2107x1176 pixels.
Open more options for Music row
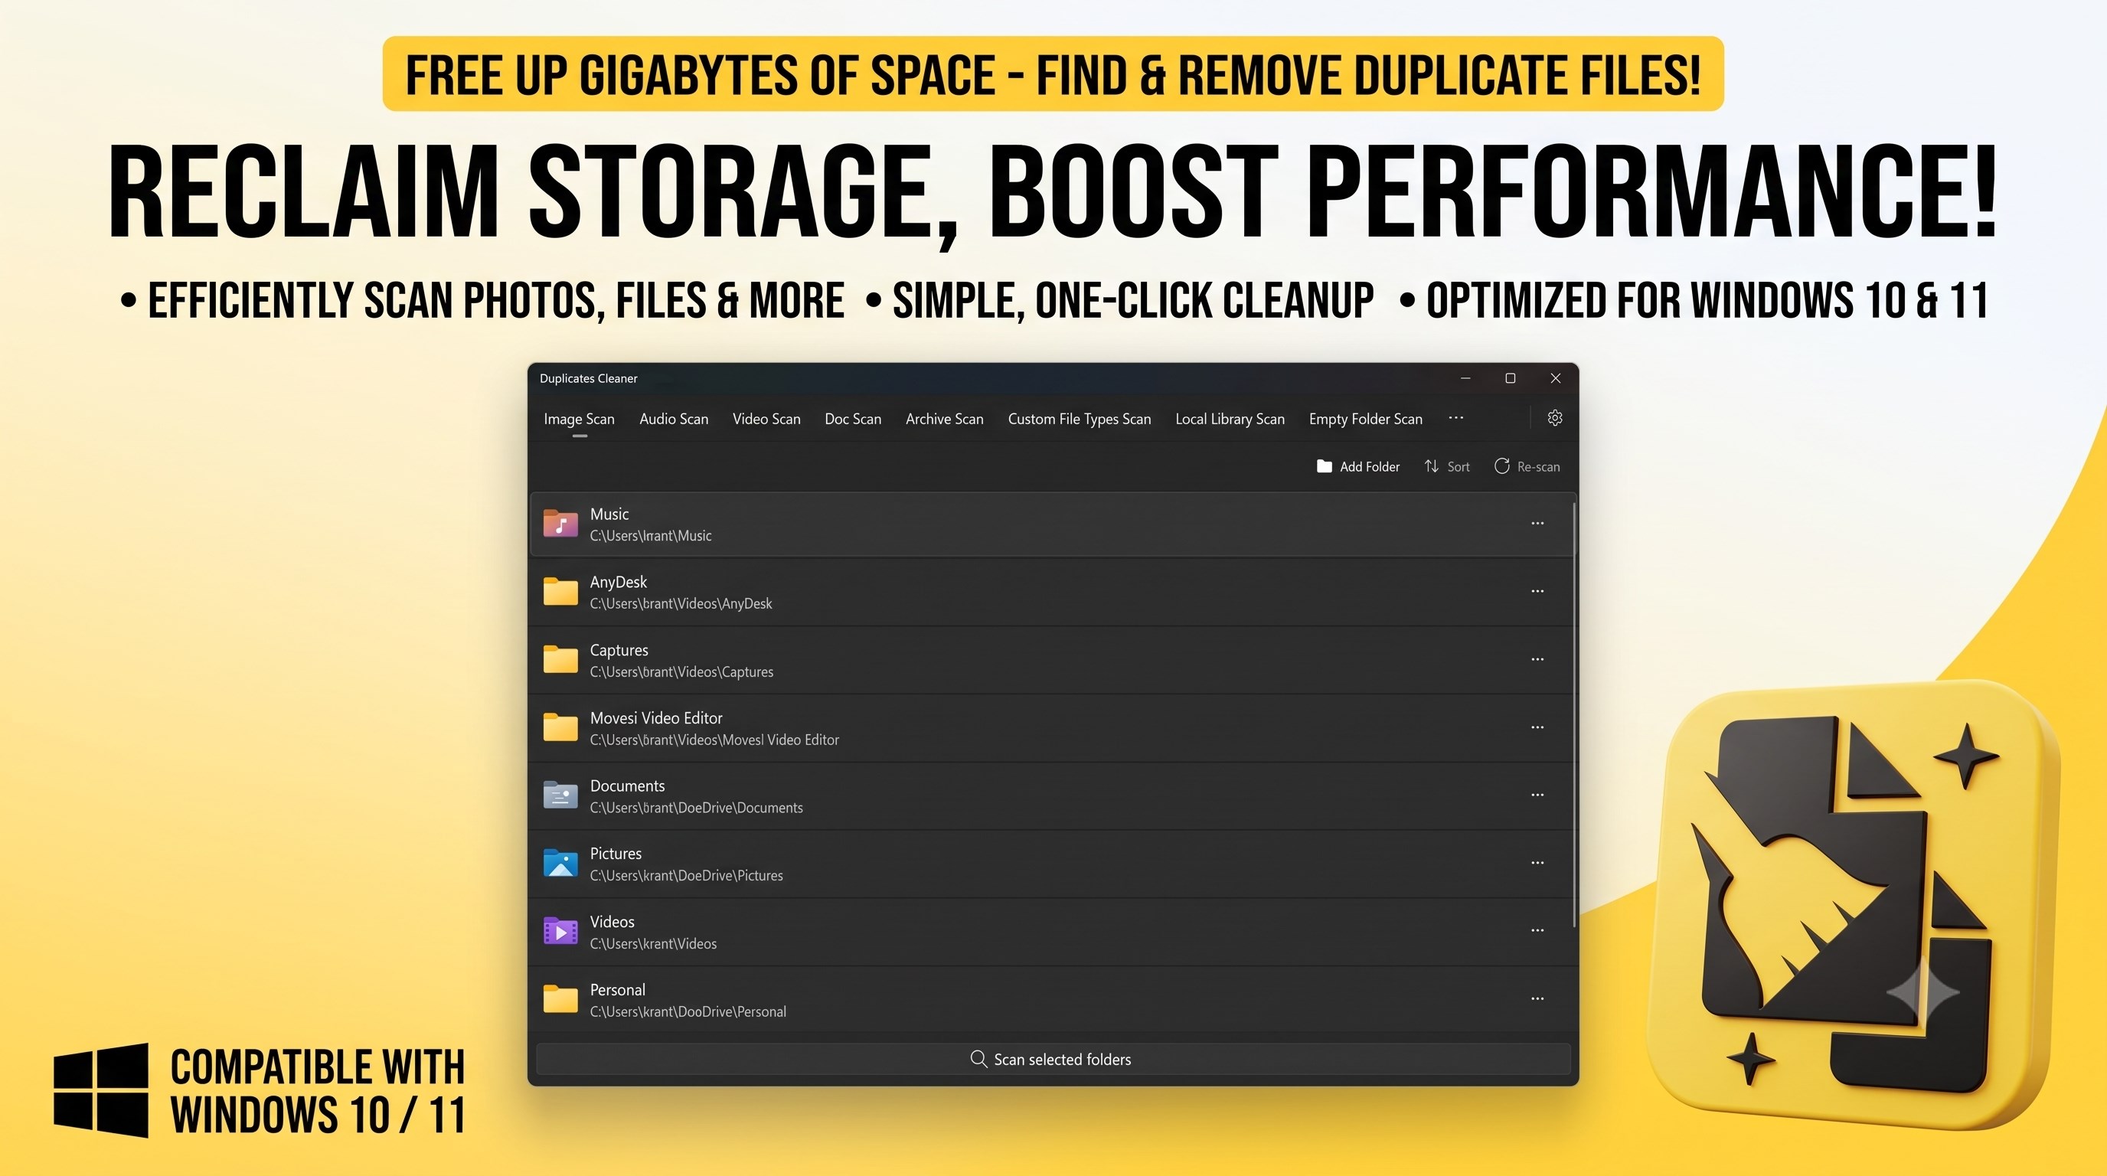coord(1537,524)
